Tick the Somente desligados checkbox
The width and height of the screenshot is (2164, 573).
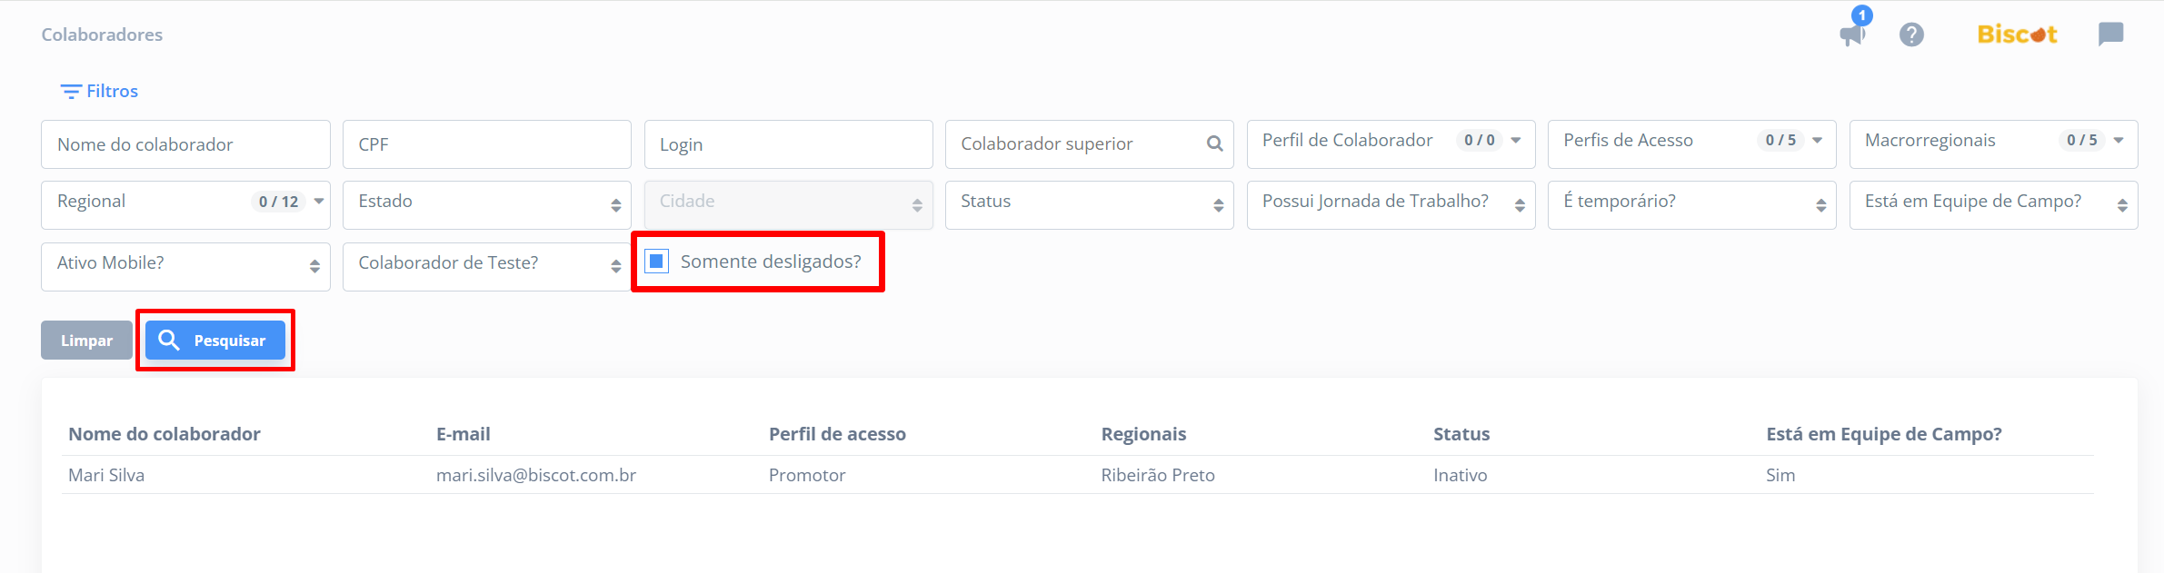click(x=656, y=262)
